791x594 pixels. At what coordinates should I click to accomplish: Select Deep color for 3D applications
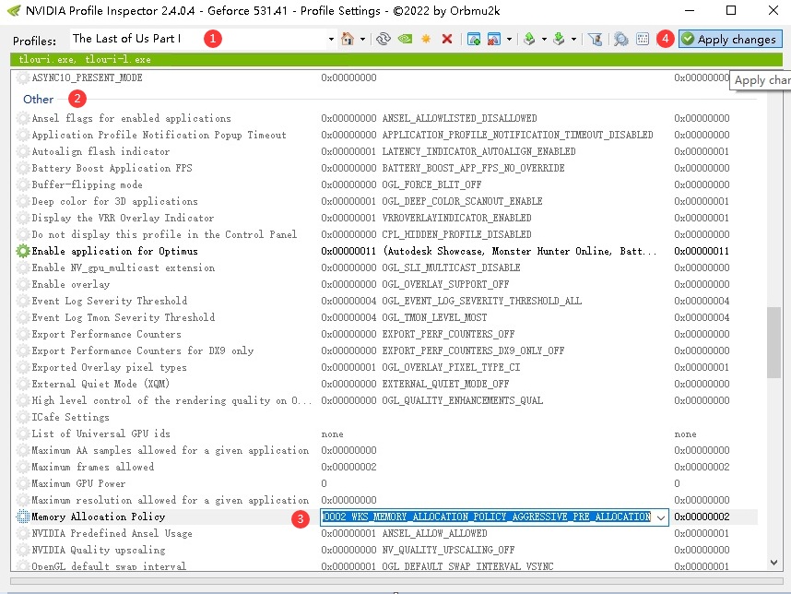[386, 201]
